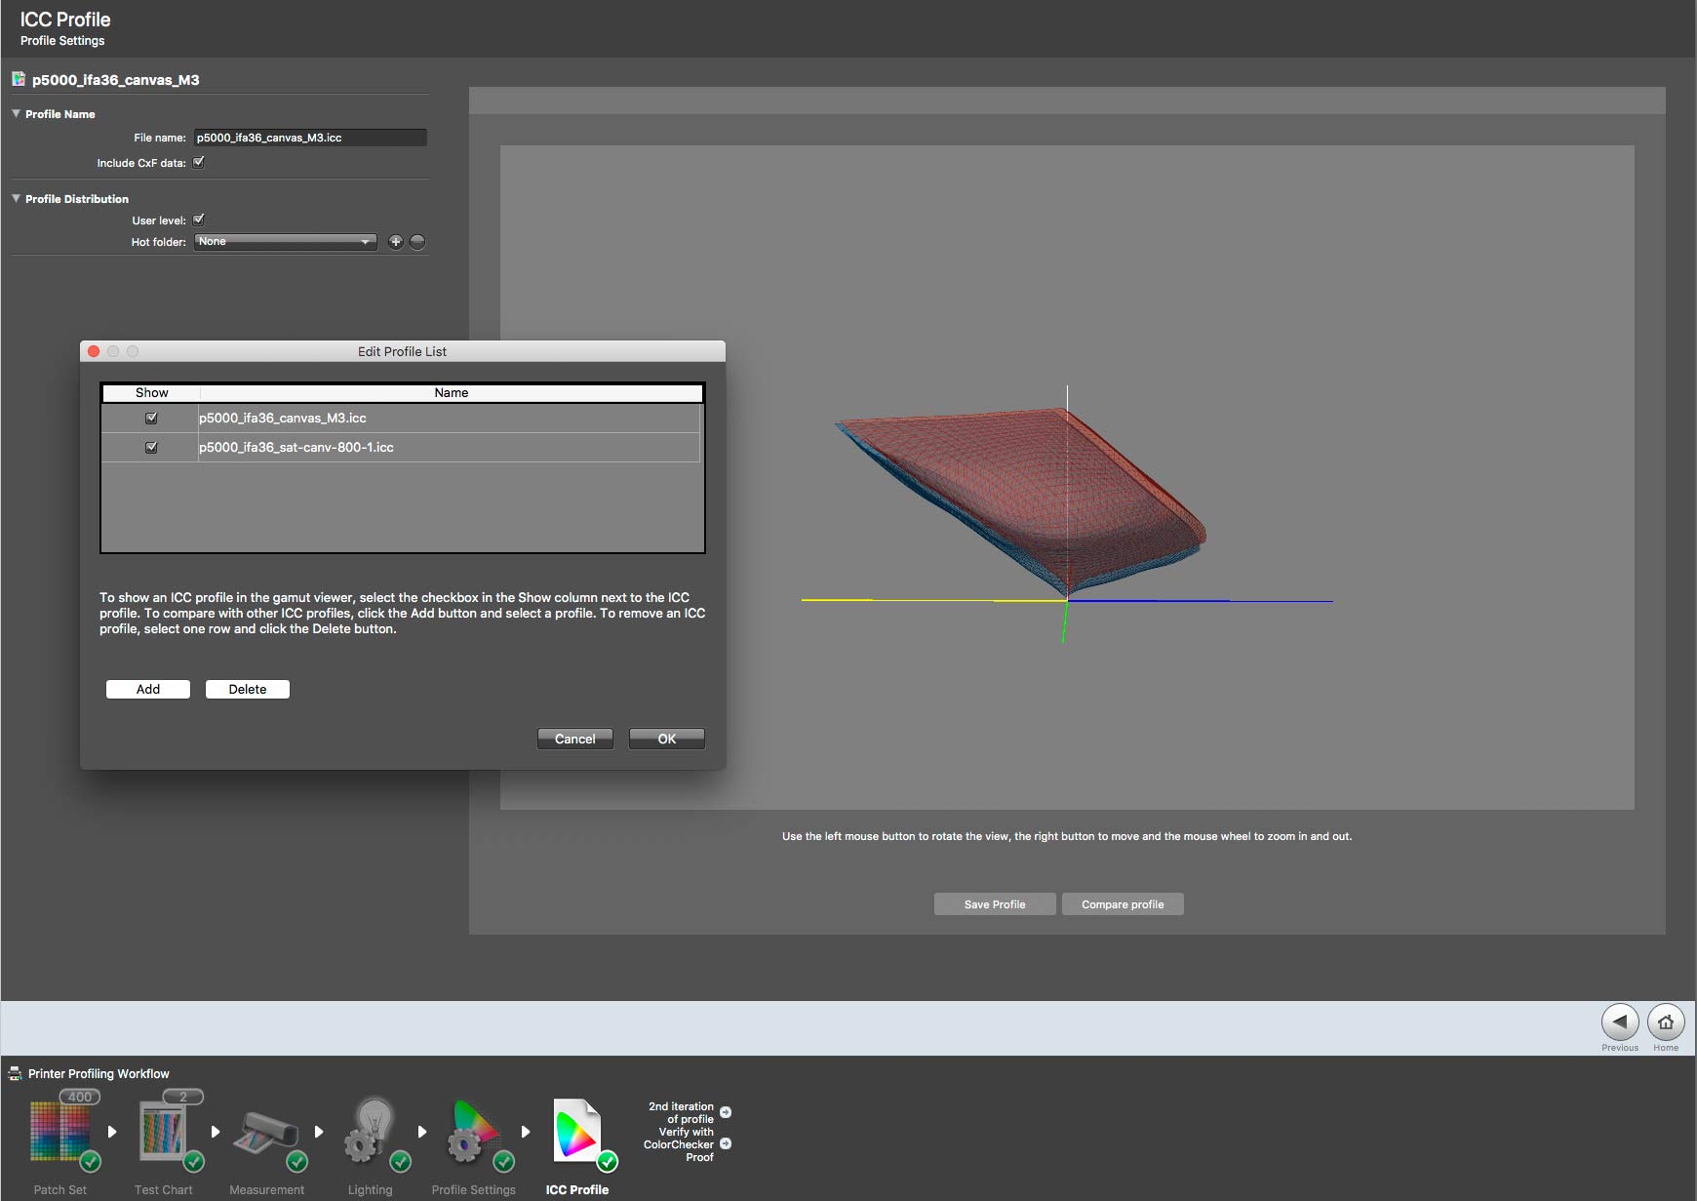
Task: Start 2nd iteration of profile
Action: [x=726, y=1112]
